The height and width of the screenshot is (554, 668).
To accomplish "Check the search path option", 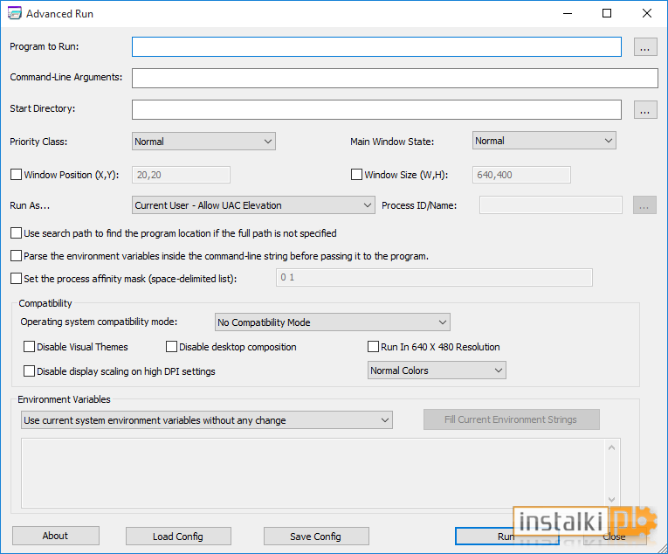I will coord(17,232).
